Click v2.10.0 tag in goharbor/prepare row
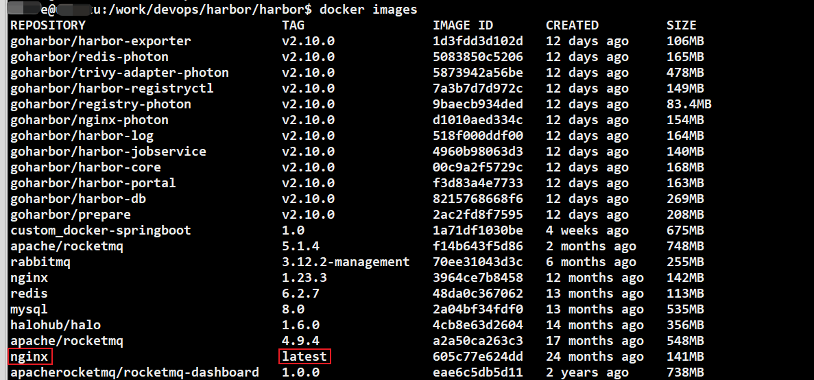The height and width of the screenshot is (380, 814). pyautogui.click(x=309, y=215)
